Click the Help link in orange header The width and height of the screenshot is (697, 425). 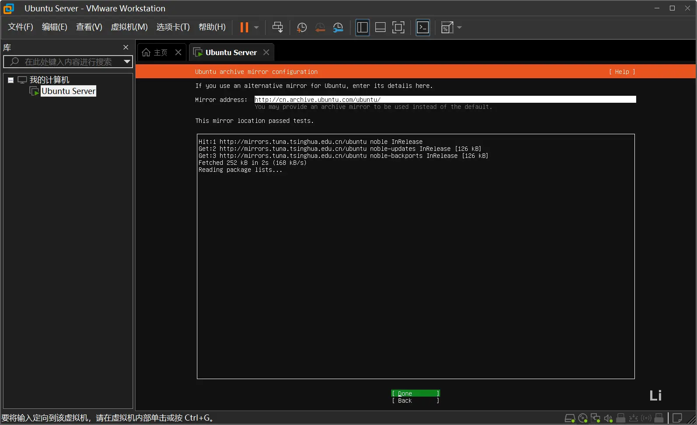pos(622,72)
